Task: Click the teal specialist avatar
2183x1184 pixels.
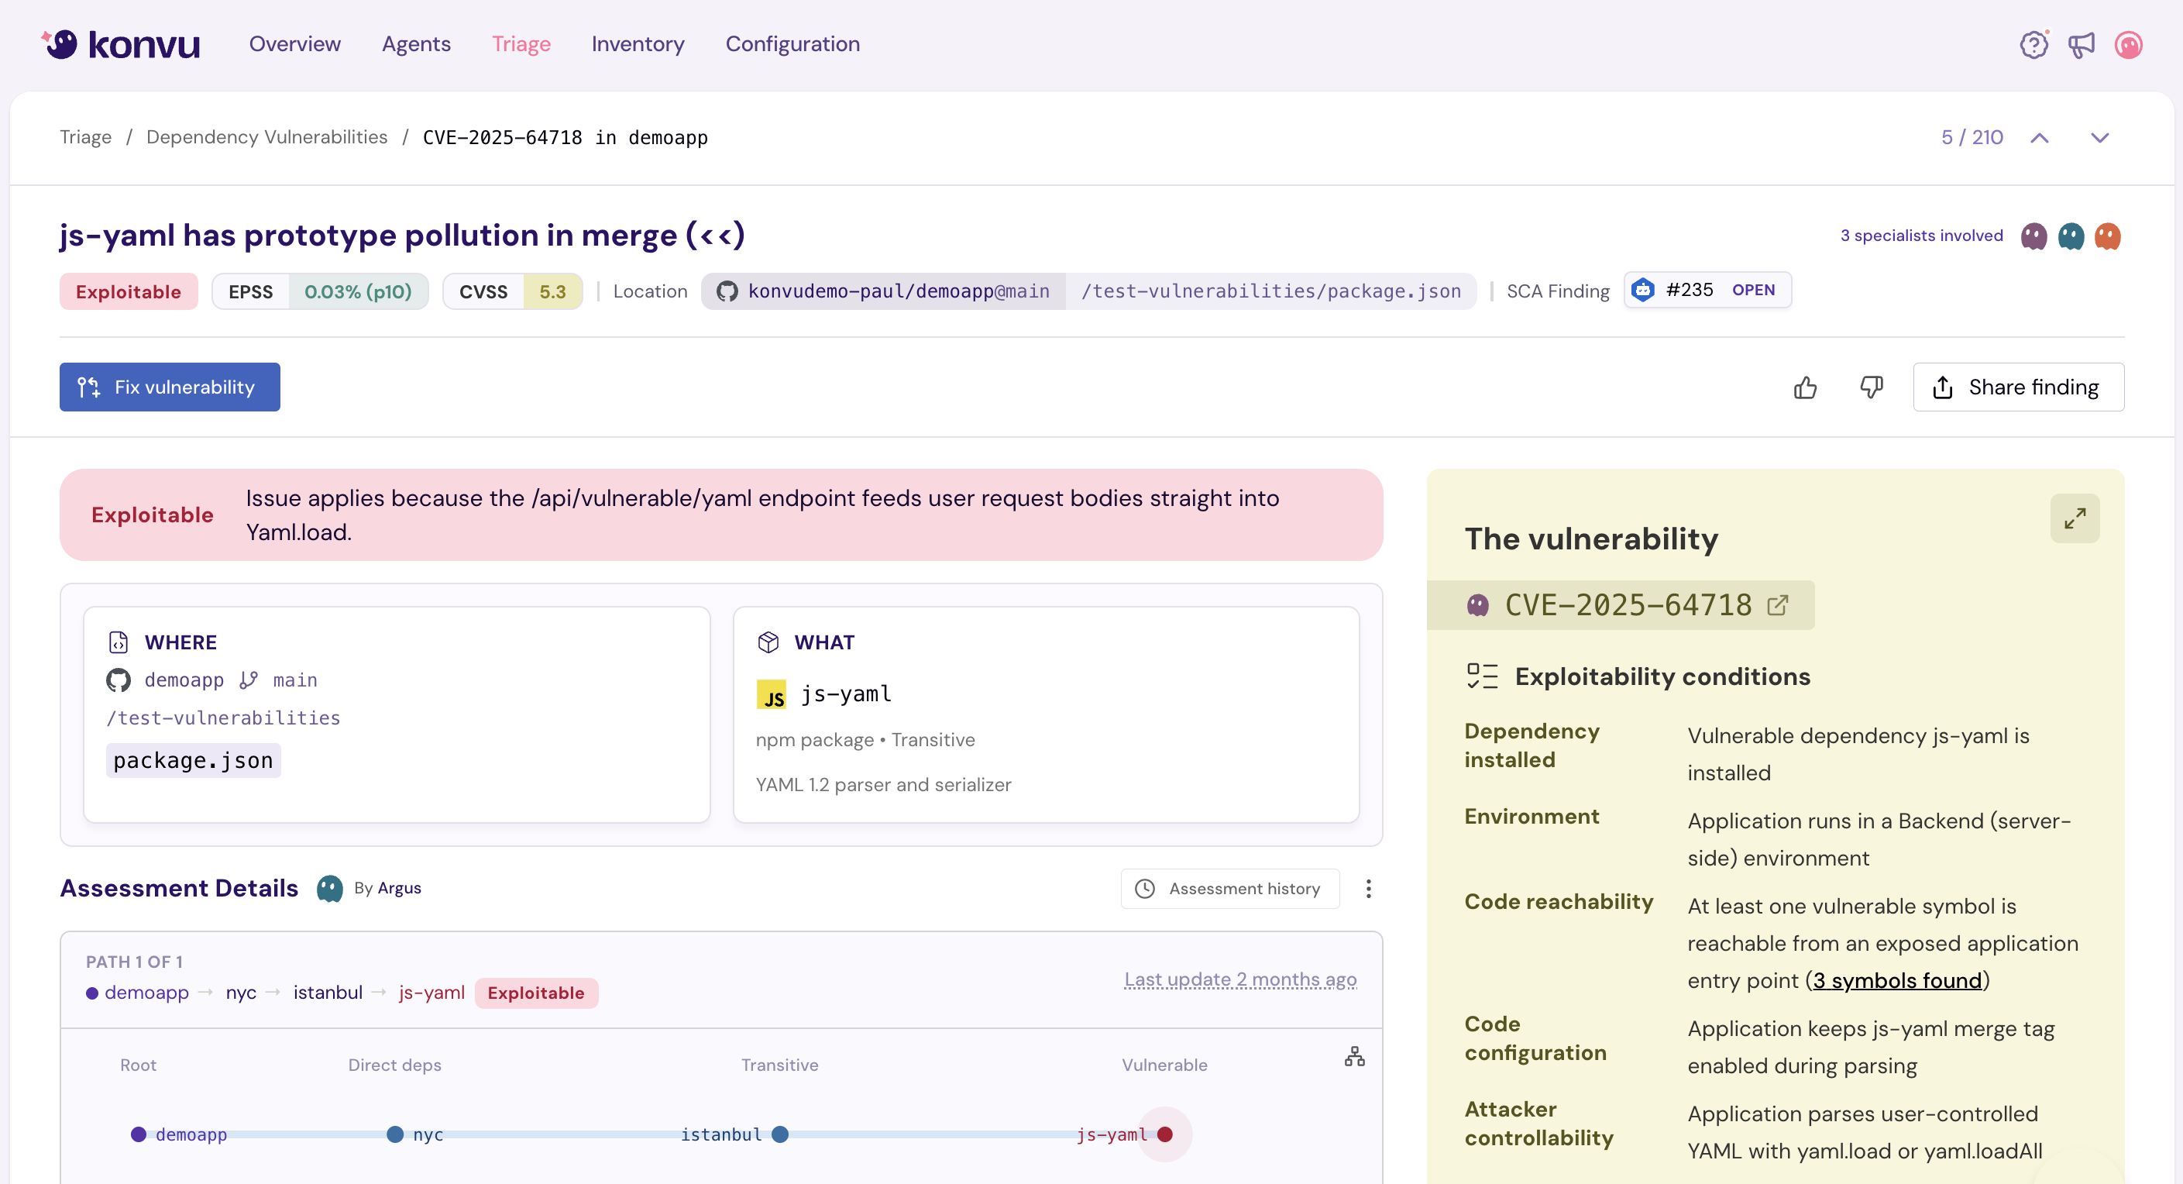Action: (2071, 236)
